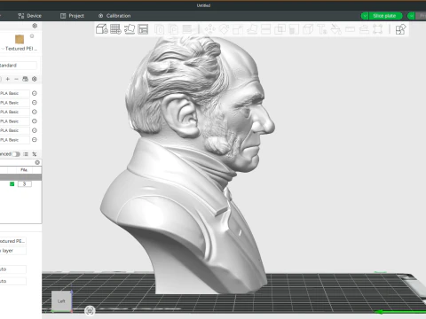Open the Color painting bucket tool
The width and height of the screenshot is (426, 319).
[335, 29]
